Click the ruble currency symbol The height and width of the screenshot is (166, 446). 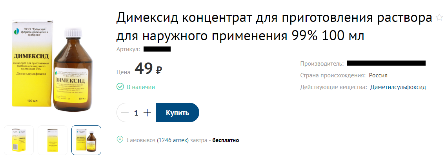coord(159,70)
